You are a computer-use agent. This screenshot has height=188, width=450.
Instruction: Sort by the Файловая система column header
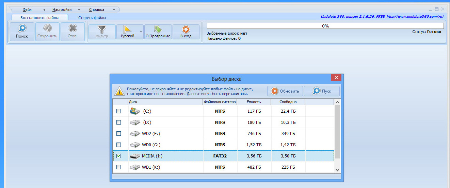[220, 102]
